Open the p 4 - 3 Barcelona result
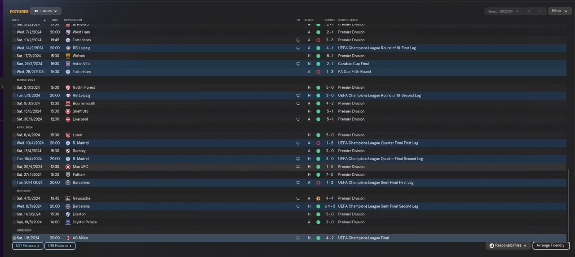Image resolution: width=575 pixels, height=257 pixels. pyautogui.click(x=329, y=206)
